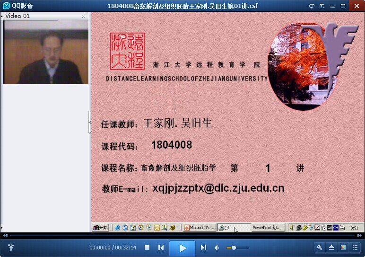
Task: Mute audio with the speaker icon
Action: point(217,248)
